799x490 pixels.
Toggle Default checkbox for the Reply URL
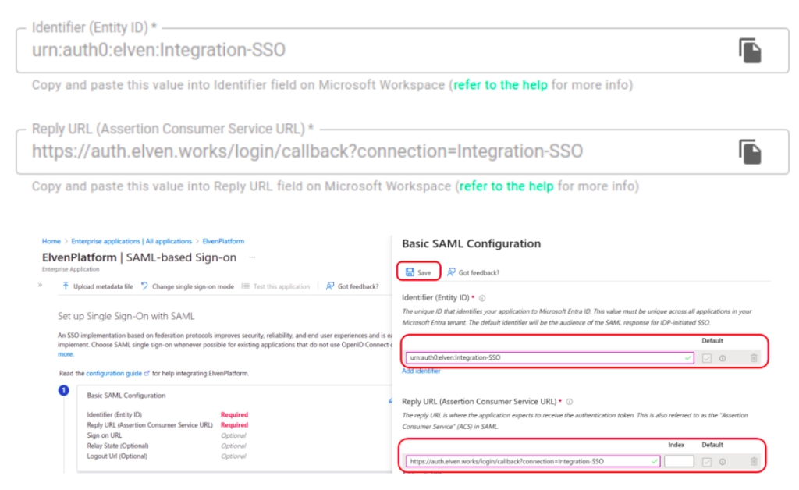pos(707,461)
